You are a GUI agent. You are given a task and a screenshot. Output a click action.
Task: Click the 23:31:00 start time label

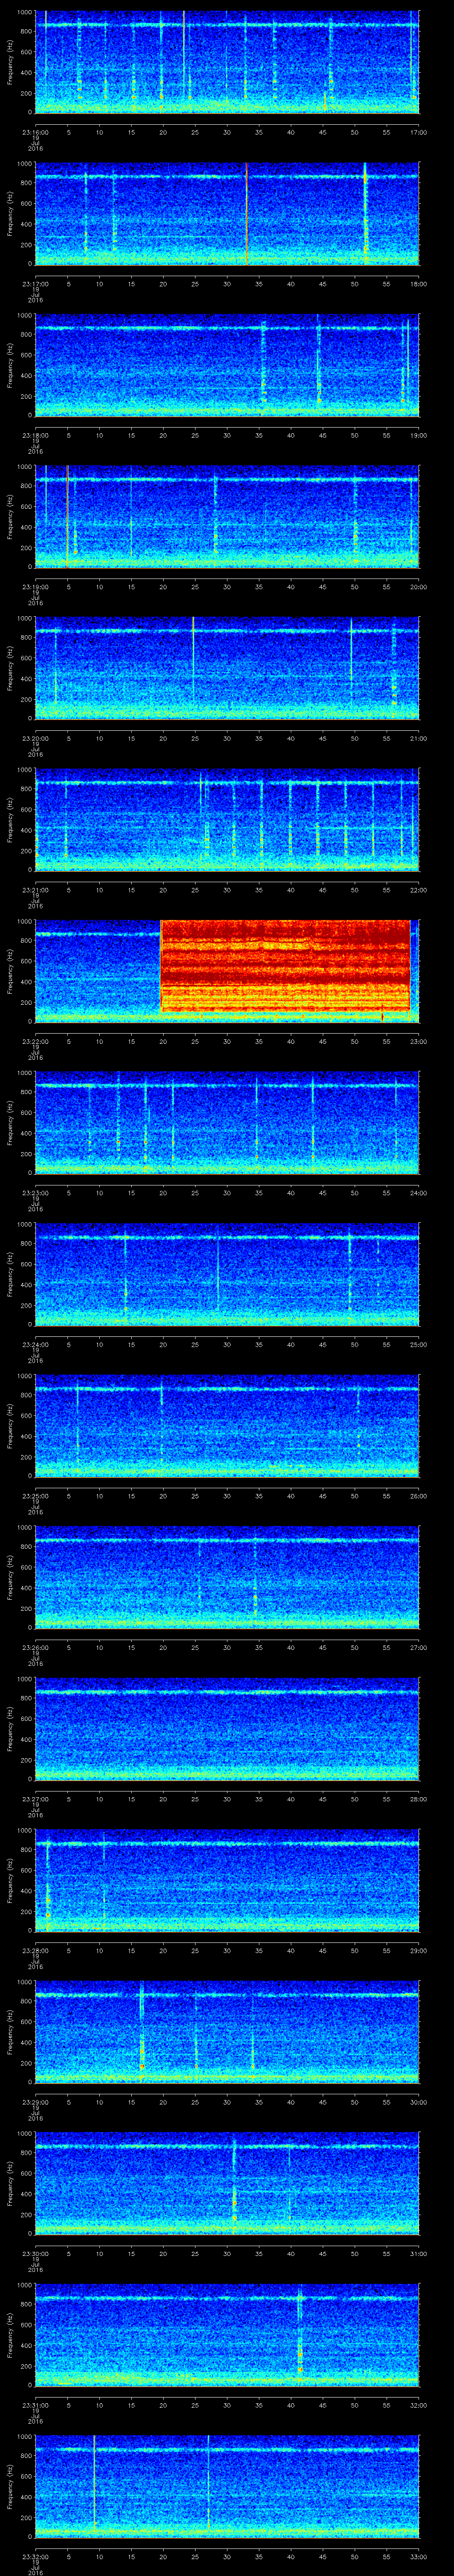click(x=35, y=2405)
